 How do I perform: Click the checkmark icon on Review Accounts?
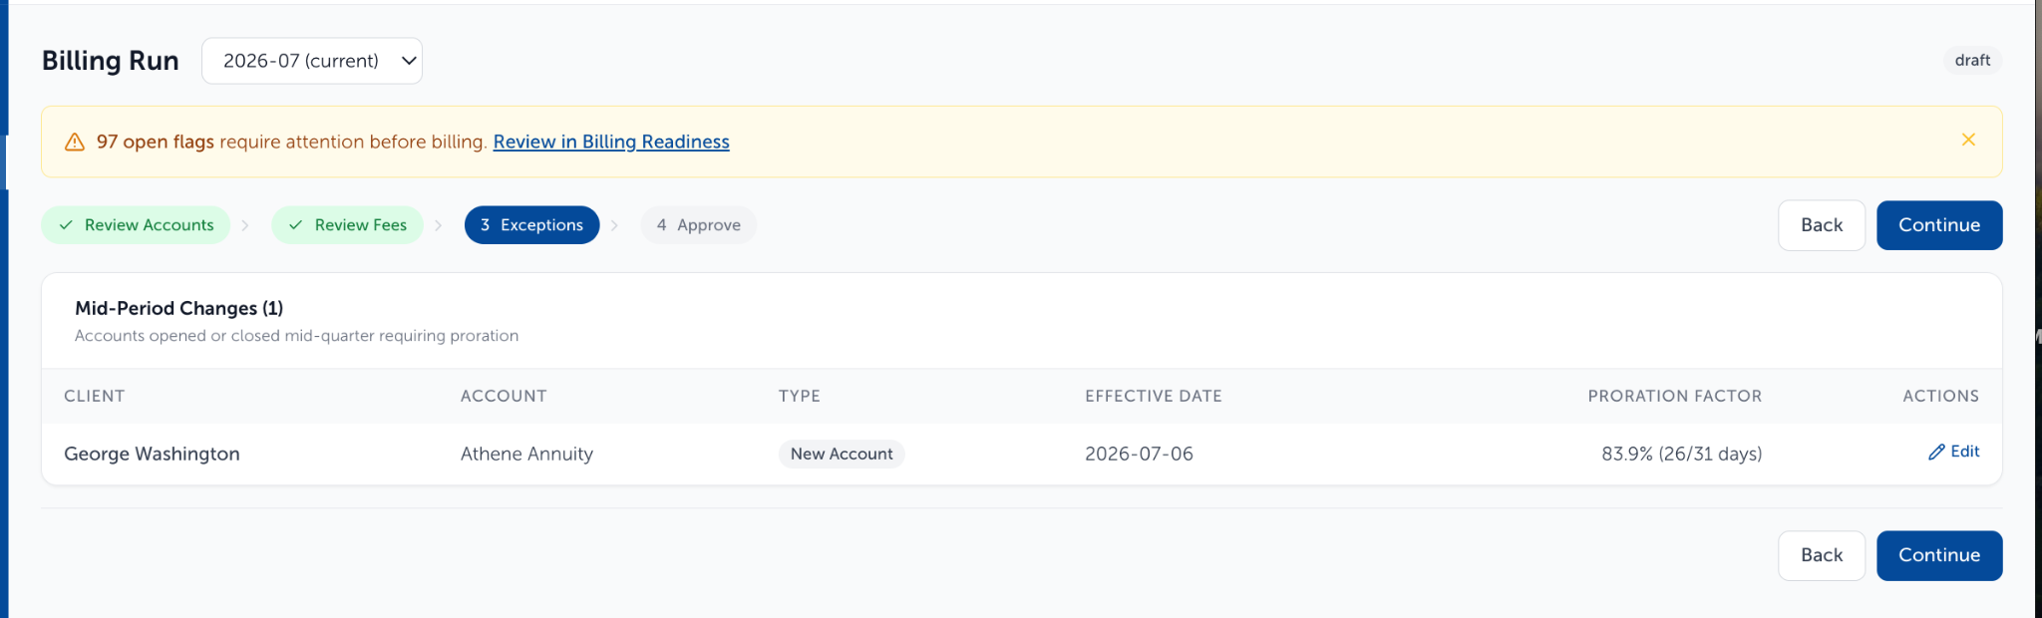coord(66,225)
